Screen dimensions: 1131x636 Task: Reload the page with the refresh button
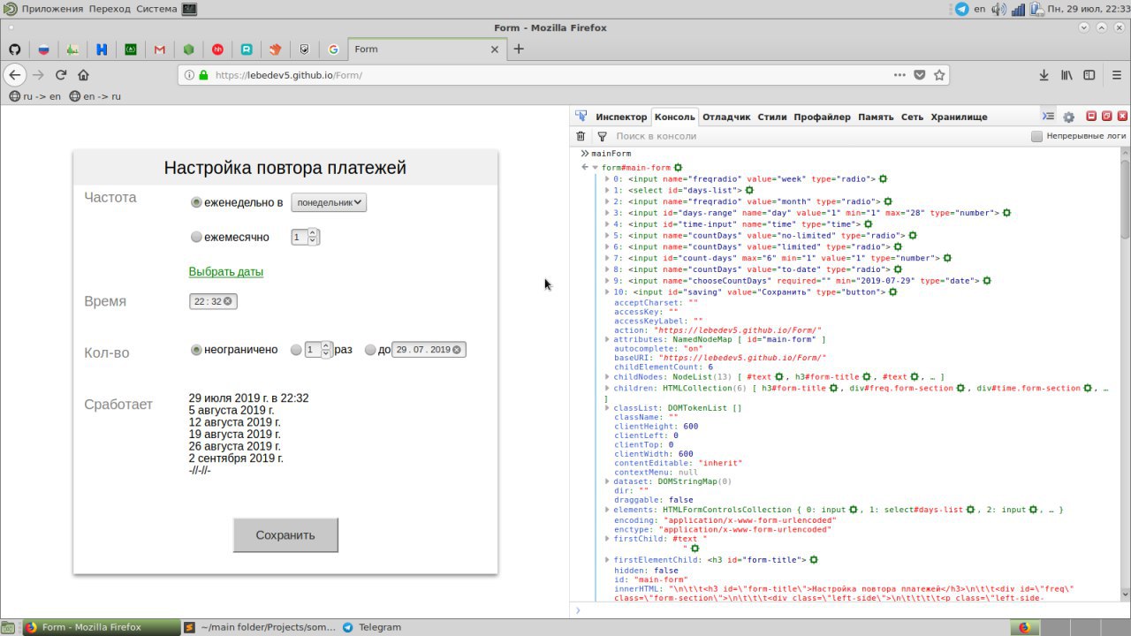click(61, 75)
